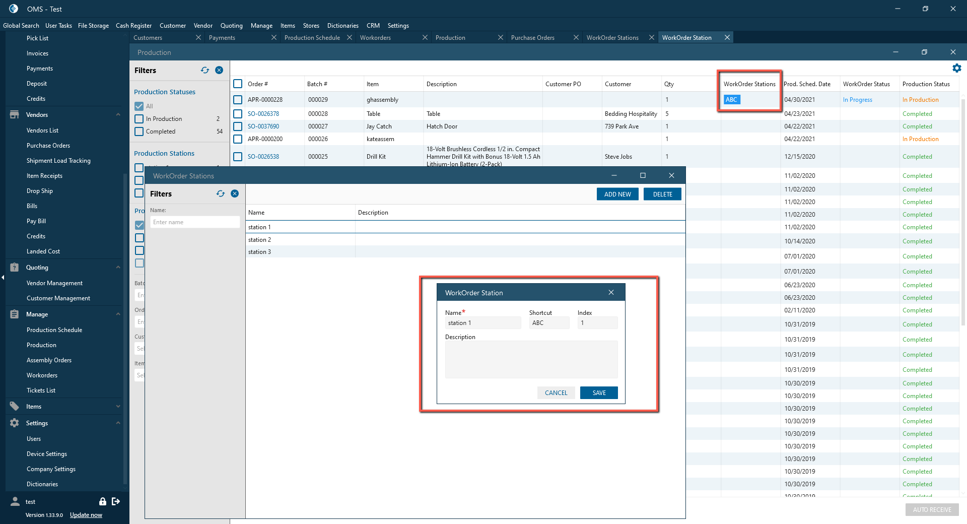Image resolution: width=967 pixels, height=524 pixels.
Task: Click the Items tag icon
Action: (14, 406)
